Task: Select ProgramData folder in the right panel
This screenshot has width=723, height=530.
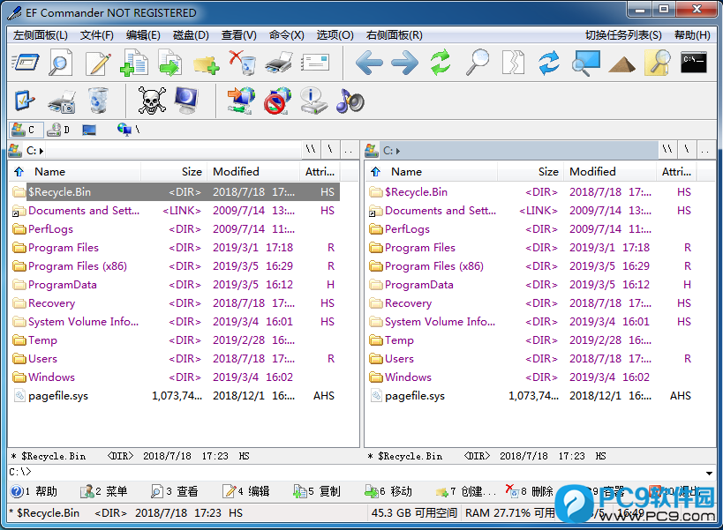Action: (x=419, y=285)
